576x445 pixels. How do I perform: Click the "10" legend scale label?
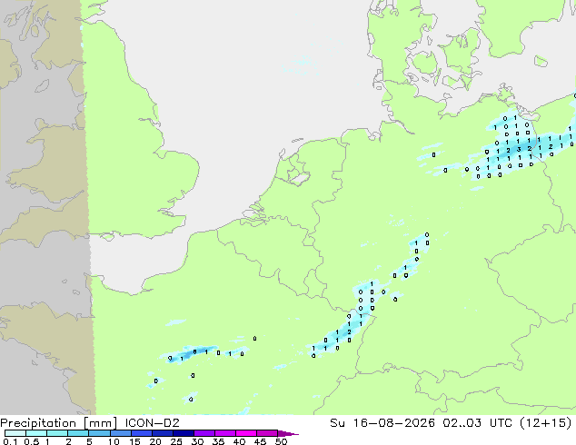(114, 441)
